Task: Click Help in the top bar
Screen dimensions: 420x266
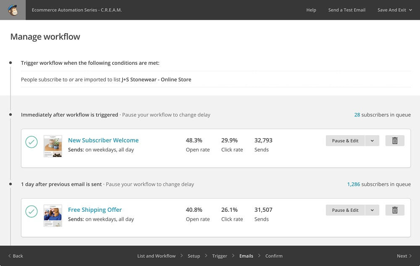Action: 311,10
